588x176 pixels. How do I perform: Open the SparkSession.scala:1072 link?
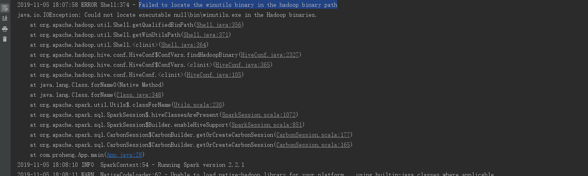pos(258,115)
